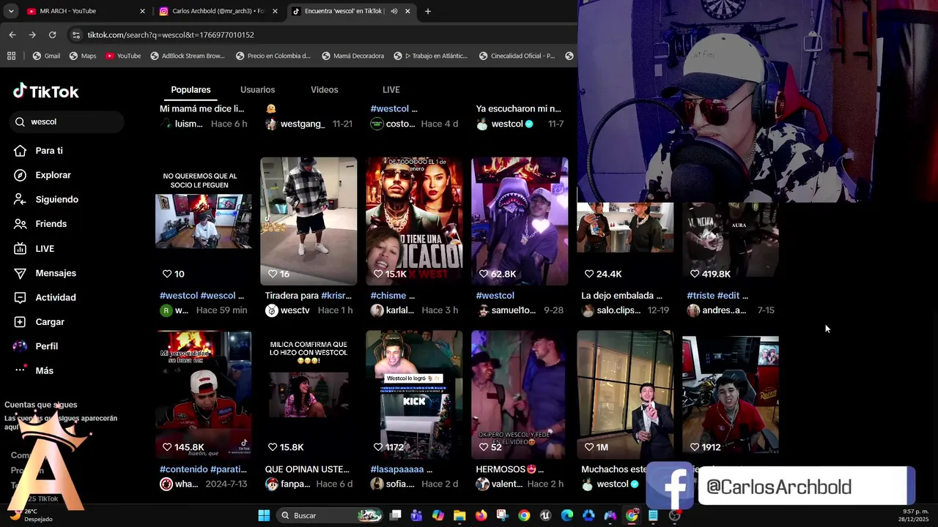Open the Cinecalidad Oficial bookmark
Image resolution: width=938 pixels, height=527 pixels.
517,56
